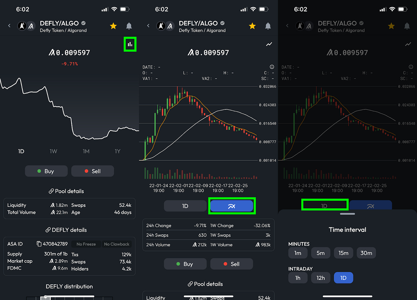417x300 pixels.
Task: Tap 24h Volume value 212k
Action: click(200, 245)
